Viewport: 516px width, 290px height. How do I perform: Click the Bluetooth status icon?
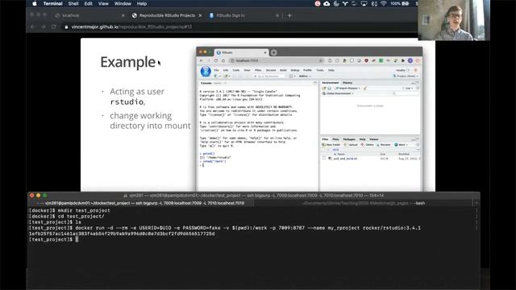tap(374, 3)
